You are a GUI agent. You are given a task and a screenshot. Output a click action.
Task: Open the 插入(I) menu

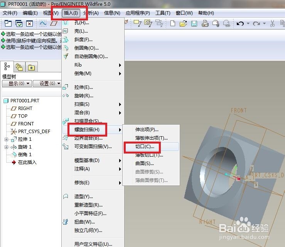point(71,13)
